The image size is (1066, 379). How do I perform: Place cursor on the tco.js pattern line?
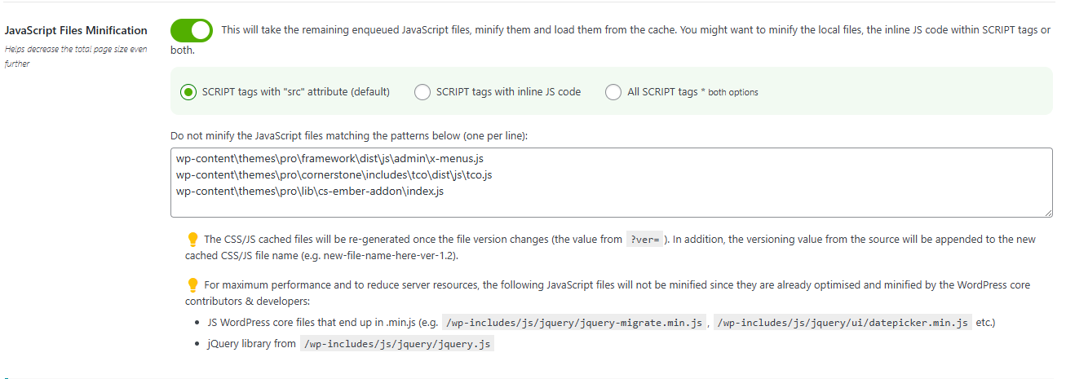(334, 175)
